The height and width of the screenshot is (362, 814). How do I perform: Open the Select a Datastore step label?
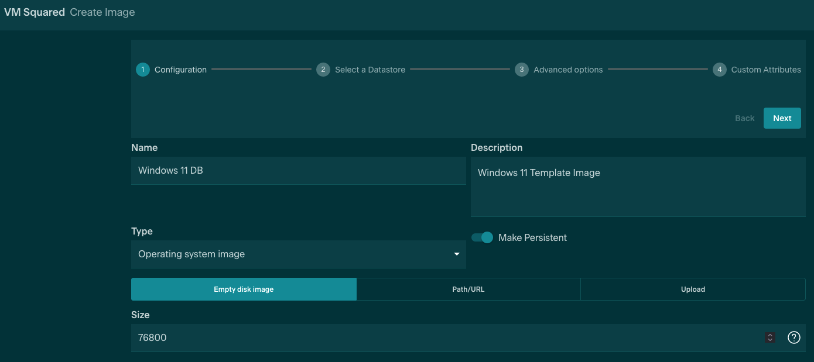click(370, 70)
